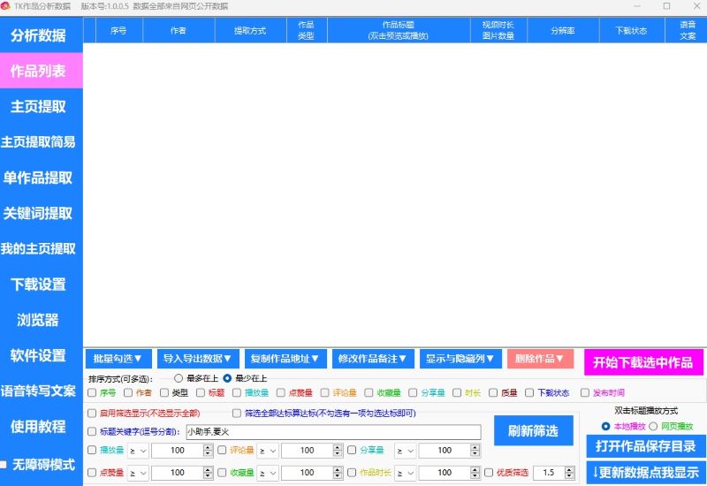The width and height of the screenshot is (707, 486).
Task: Click the magenta 开始下载选中作品 button
Action: coord(643,362)
